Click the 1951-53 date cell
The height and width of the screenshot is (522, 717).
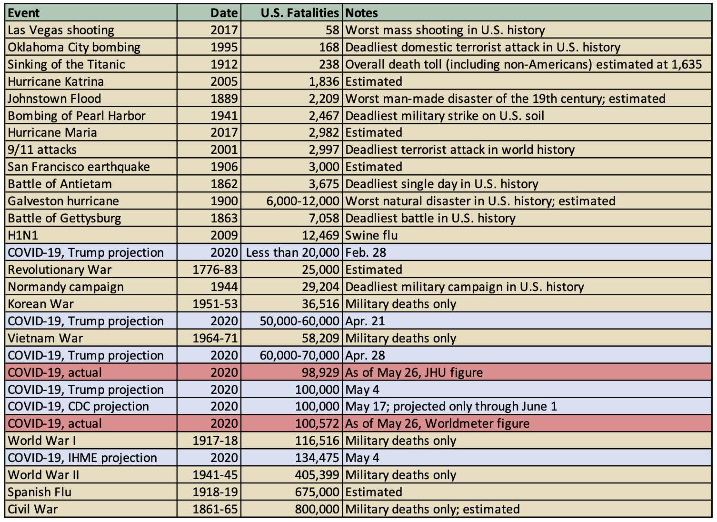[x=209, y=304]
